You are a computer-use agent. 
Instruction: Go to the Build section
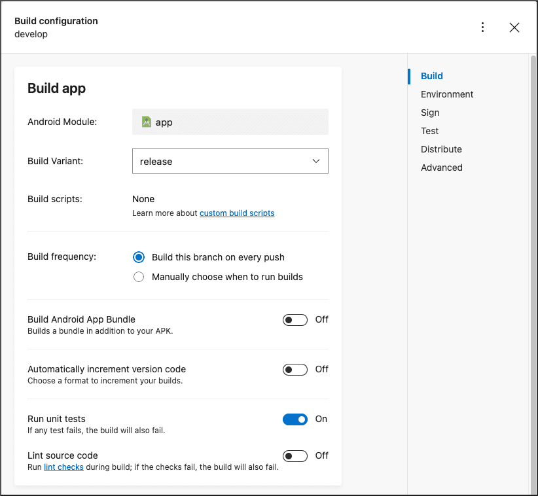point(431,76)
